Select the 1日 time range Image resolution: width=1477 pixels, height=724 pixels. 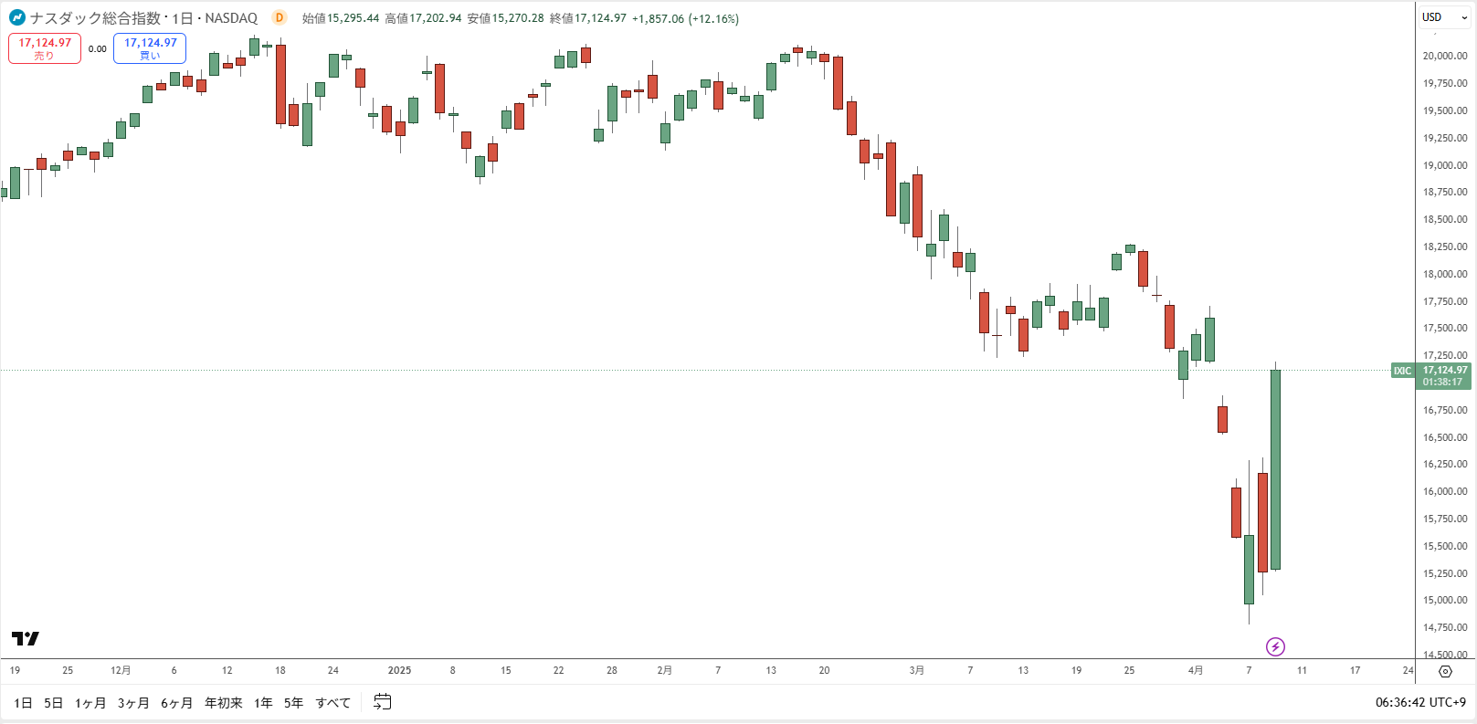coord(23,703)
